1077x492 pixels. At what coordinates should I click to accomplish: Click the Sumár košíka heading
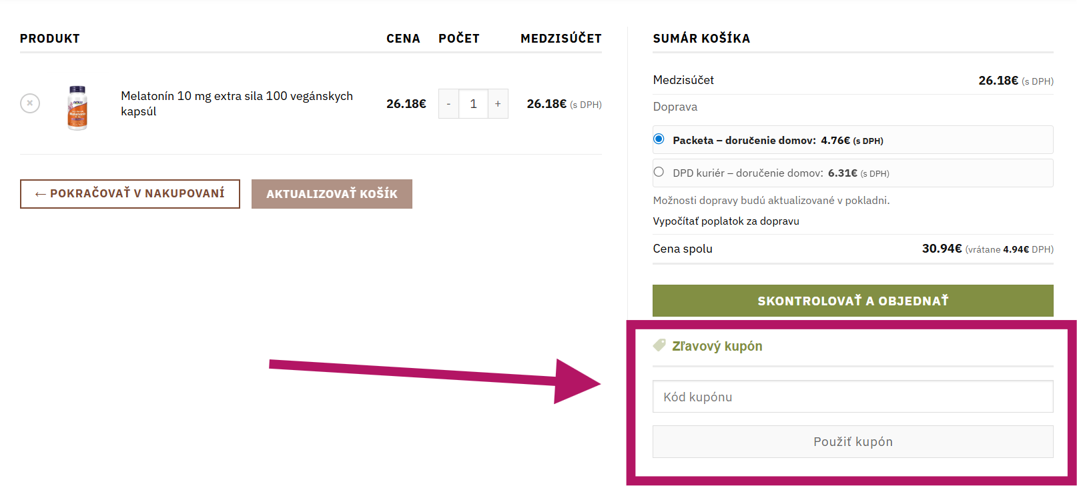(x=701, y=38)
